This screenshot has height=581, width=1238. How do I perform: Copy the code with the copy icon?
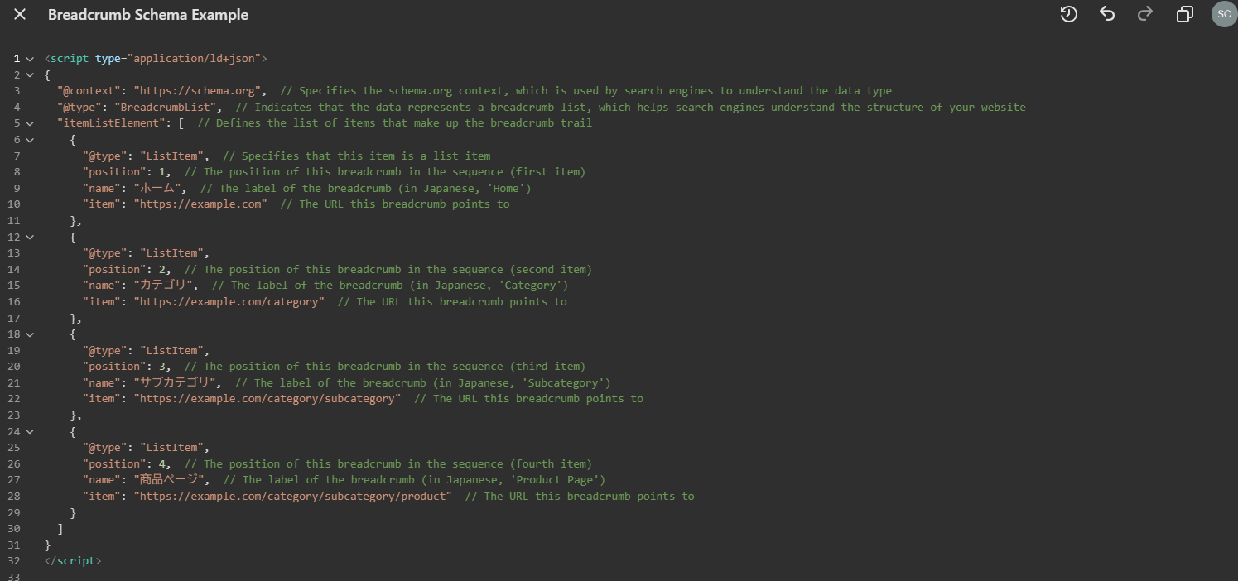click(1185, 14)
